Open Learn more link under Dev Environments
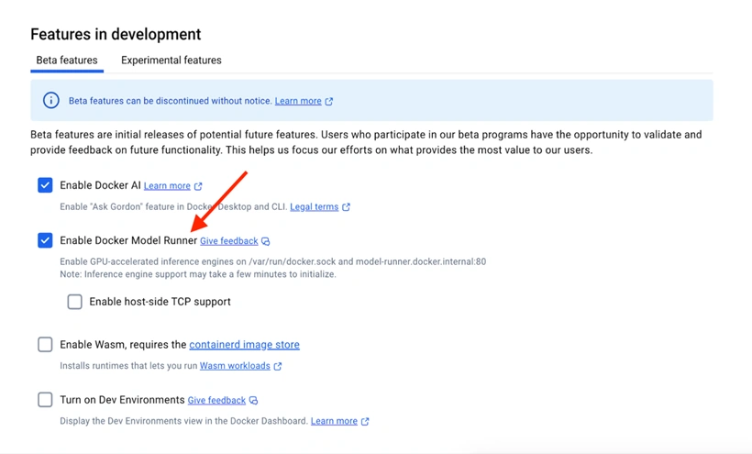This screenshot has width=752, height=454. [x=334, y=421]
